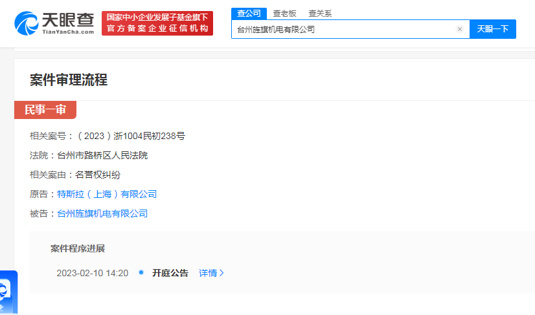Click the timestamp 2023-02-10 14:20

pyautogui.click(x=93, y=273)
